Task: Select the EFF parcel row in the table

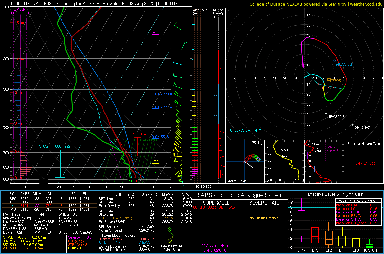Action: (x=49, y=202)
